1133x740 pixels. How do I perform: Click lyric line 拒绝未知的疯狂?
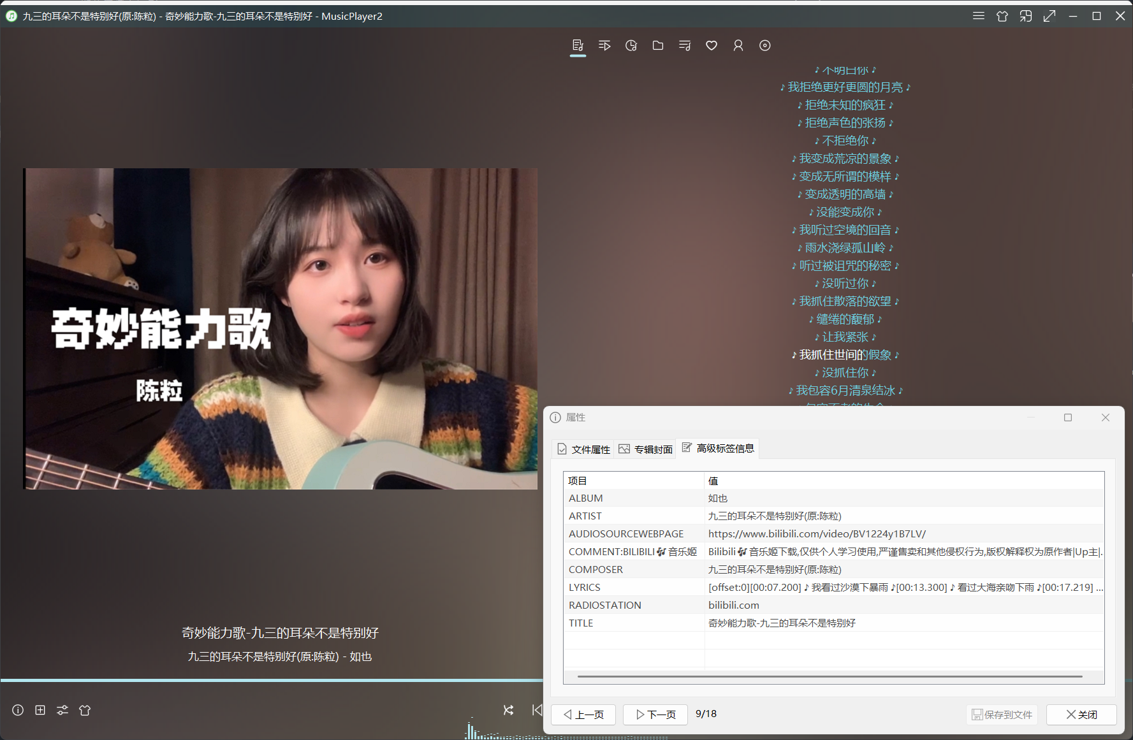click(x=845, y=105)
